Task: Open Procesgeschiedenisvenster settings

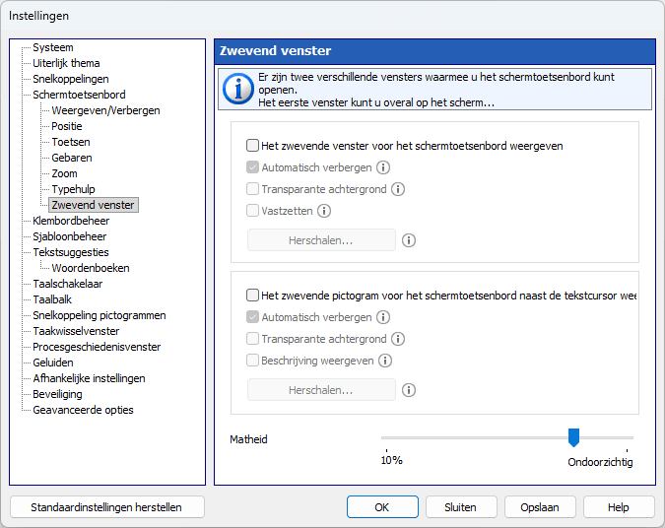Action: [x=97, y=347]
